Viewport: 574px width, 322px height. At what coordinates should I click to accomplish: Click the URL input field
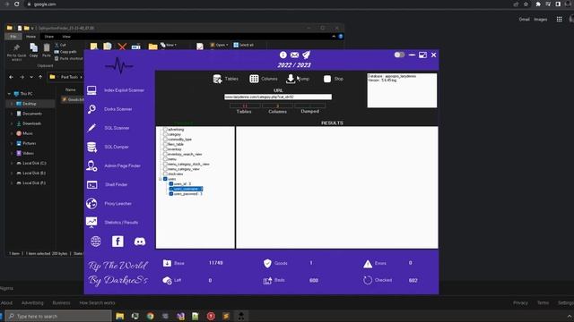[278, 97]
